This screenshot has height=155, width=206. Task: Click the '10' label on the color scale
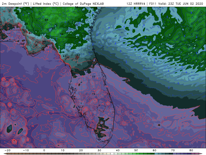click(x=63, y=150)
